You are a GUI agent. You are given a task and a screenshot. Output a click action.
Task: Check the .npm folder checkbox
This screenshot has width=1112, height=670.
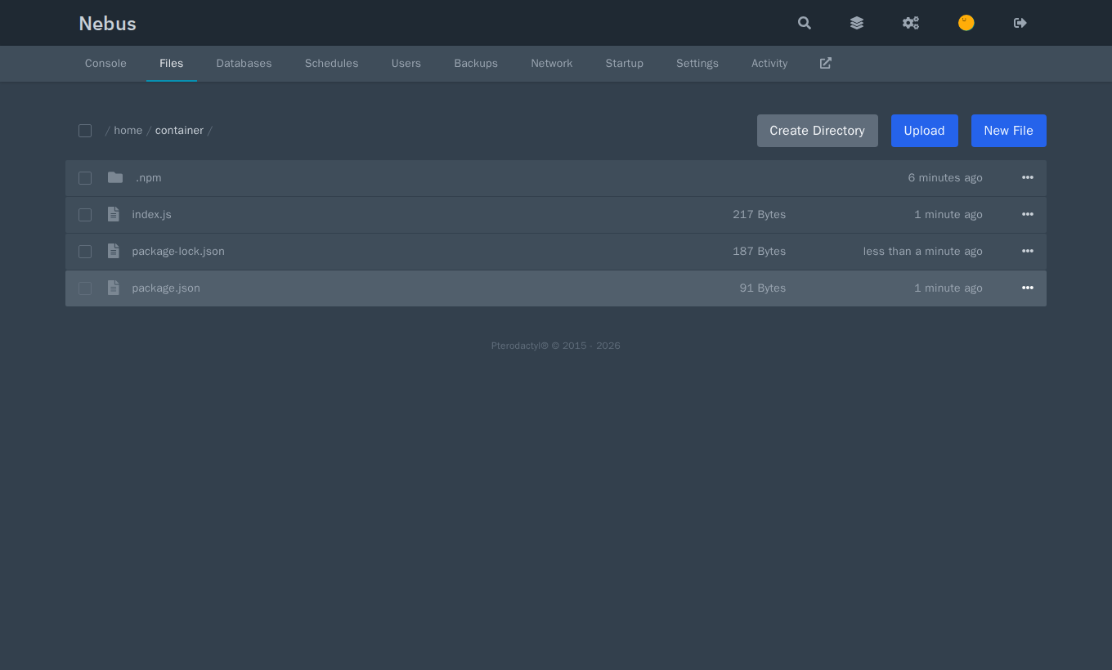[85, 178]
